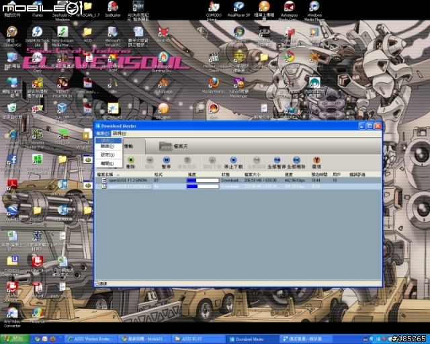Screen dimensions: 430x344
Task: Click the Windows Start button
Action: click(15, 338)
